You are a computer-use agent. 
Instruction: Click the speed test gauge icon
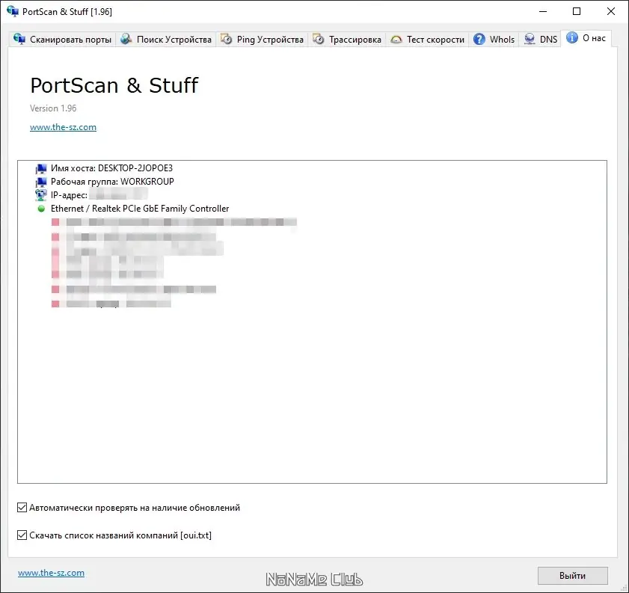click(396, 40)
